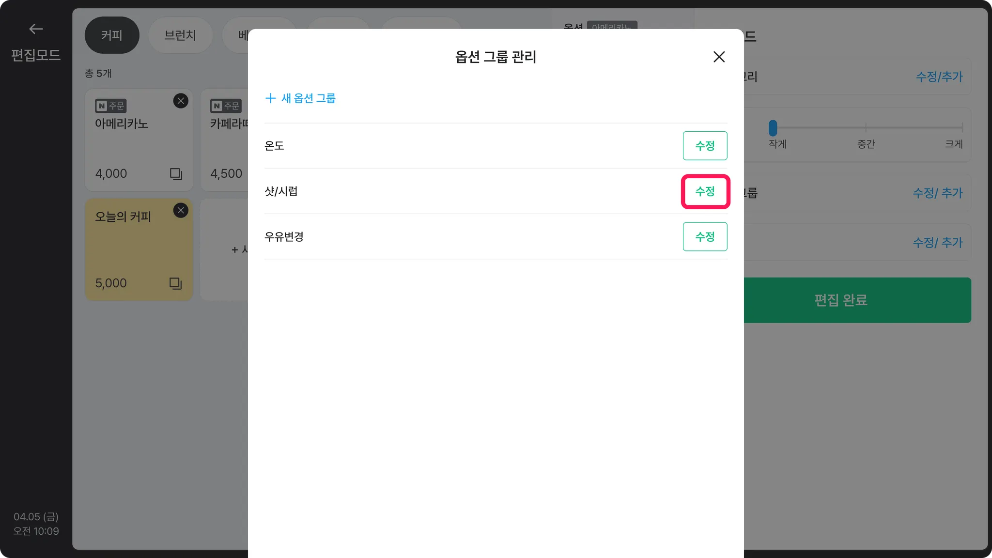Click the back arrow above 편집모드
The height and width of the screenshot is (558, 992).
36,29
